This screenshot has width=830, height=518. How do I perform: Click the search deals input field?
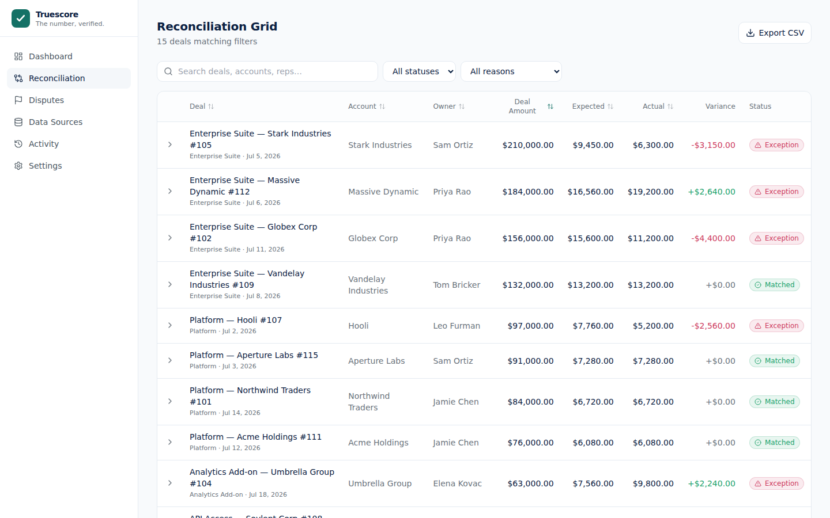point(267,71)
